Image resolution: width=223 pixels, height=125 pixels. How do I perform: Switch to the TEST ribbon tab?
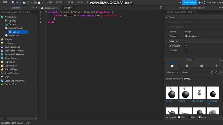point(70,2)
